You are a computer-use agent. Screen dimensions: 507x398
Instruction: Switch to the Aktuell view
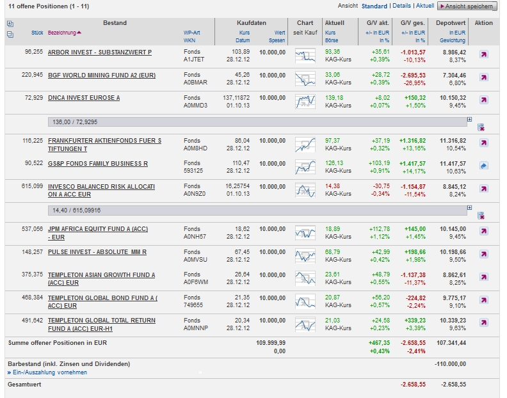(424, 6)
